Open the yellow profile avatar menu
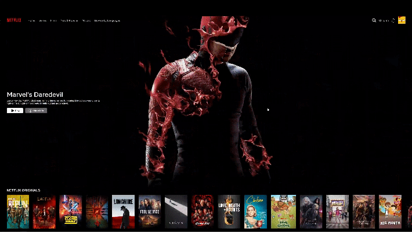 (402, 20)
